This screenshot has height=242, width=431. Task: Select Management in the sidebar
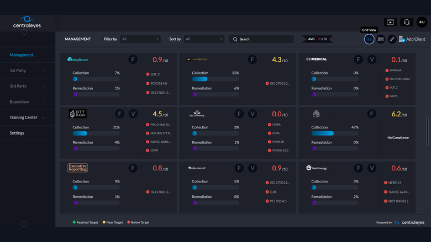[x=28, y=55]
